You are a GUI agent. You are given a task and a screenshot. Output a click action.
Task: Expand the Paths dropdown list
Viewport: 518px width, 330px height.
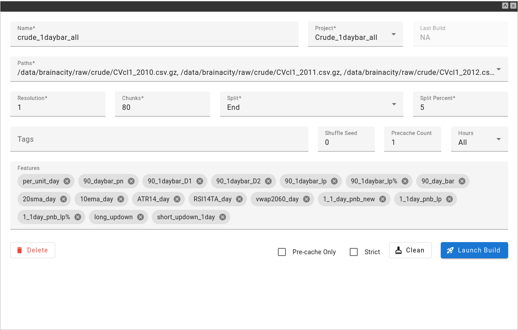coord(499,69)
